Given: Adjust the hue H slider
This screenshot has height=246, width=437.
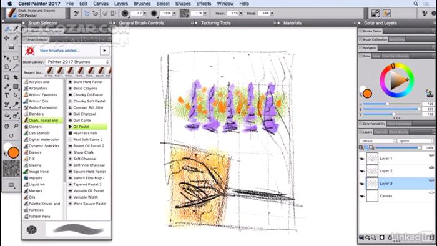Looking at the screenshot, I should tap(391, 104).
